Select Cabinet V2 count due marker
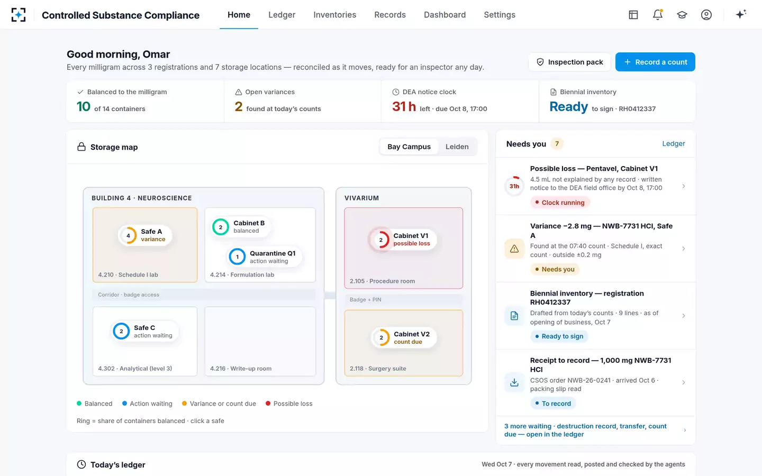Screen dimensions: 762x476 point(404,337)
